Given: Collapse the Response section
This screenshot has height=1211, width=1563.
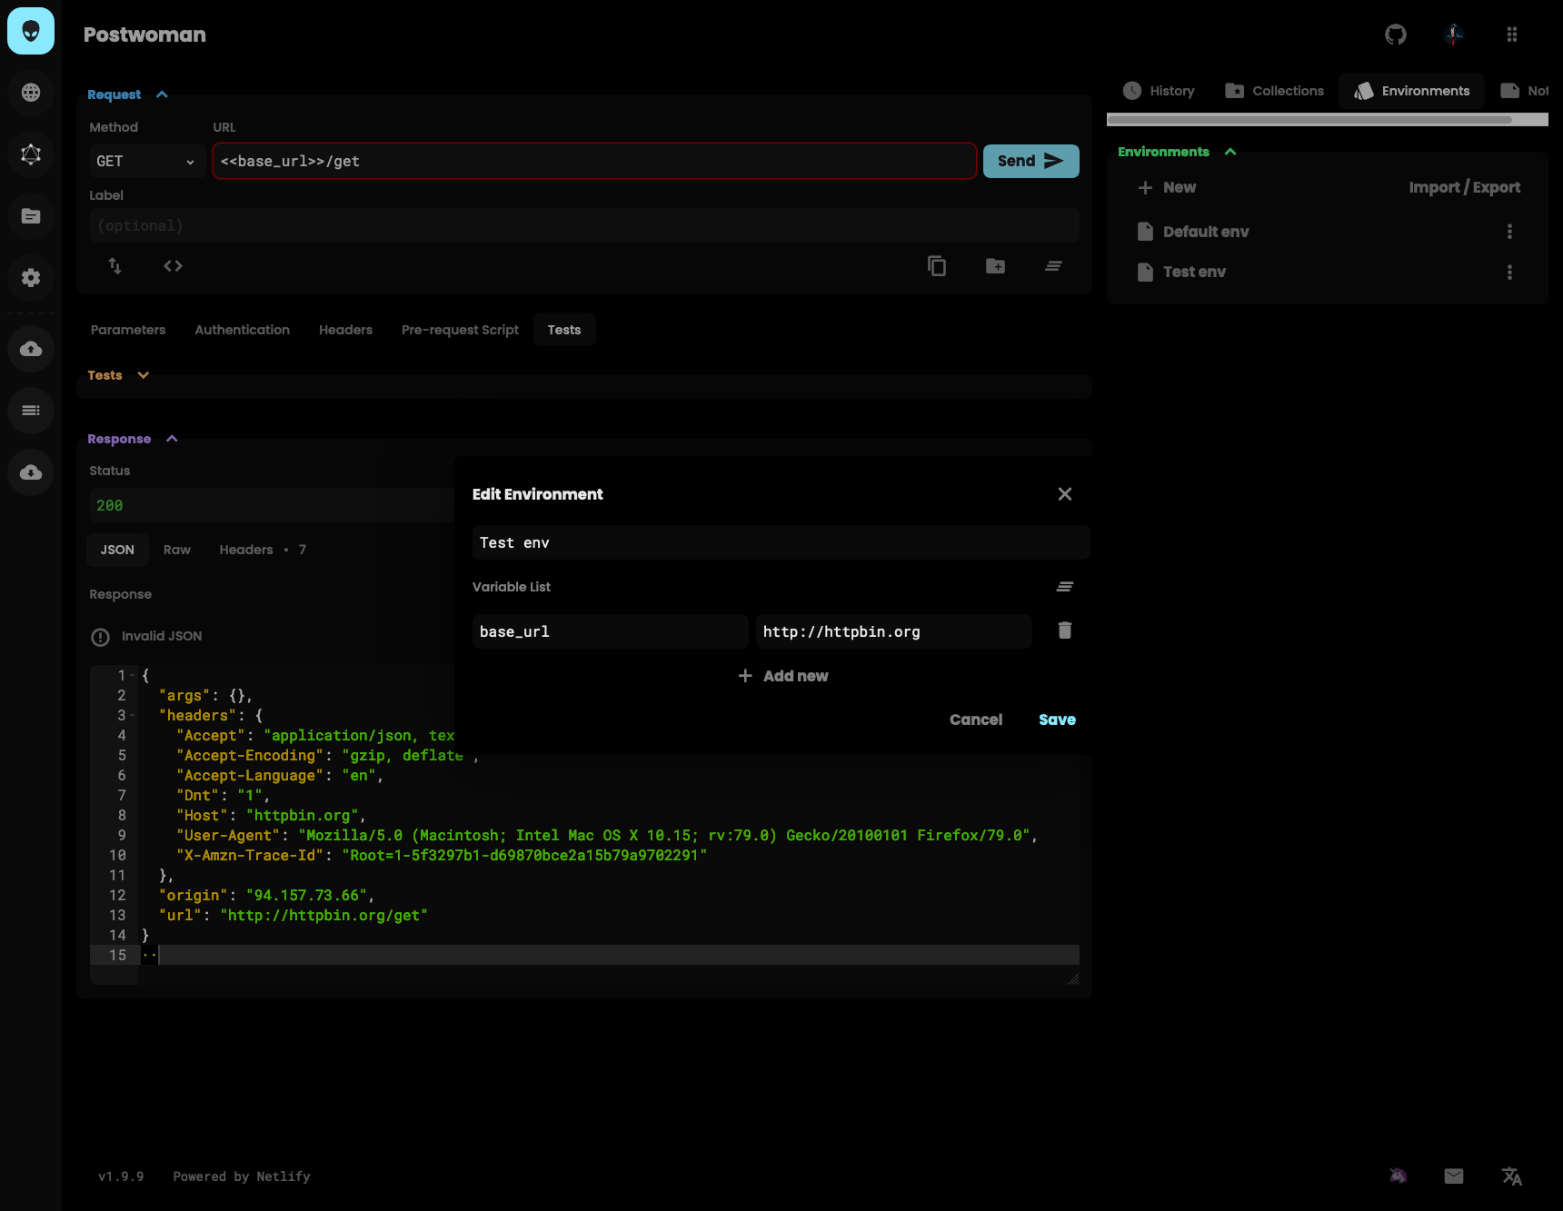Looking at the screenshot, I should tap(172, 439).
